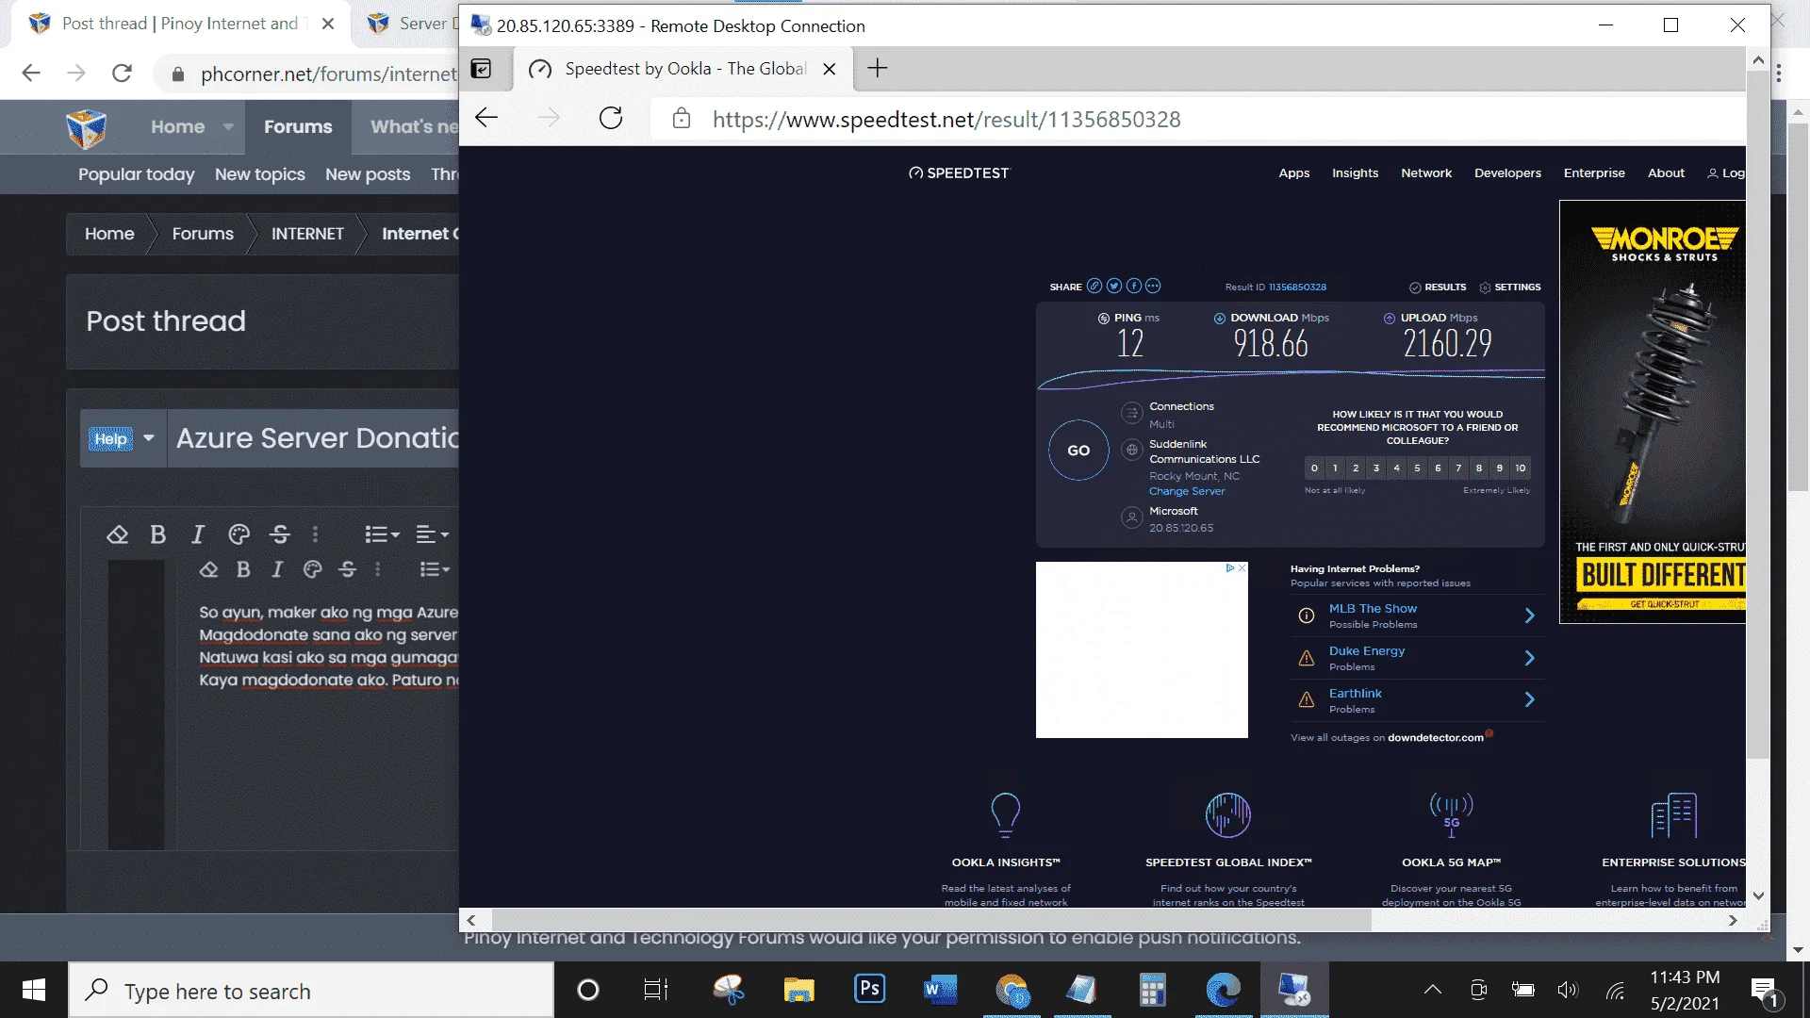This screenshot has width=1810, height=1018.
Task: Open Calculator from the taskbar
Action: click(1152, 990)
